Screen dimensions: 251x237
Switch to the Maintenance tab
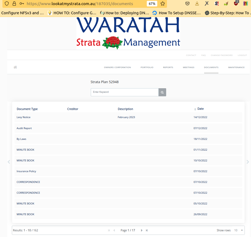pos(236,68)
